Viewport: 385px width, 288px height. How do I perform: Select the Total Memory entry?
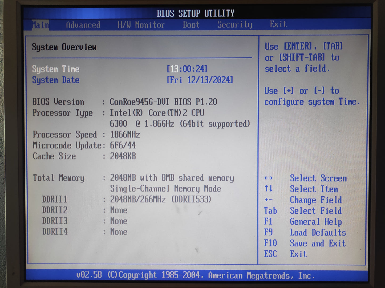coord(58,178)
